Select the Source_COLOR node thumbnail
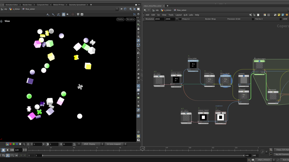The height and width of the screenshot is (162, 289). tap(225, 81)
